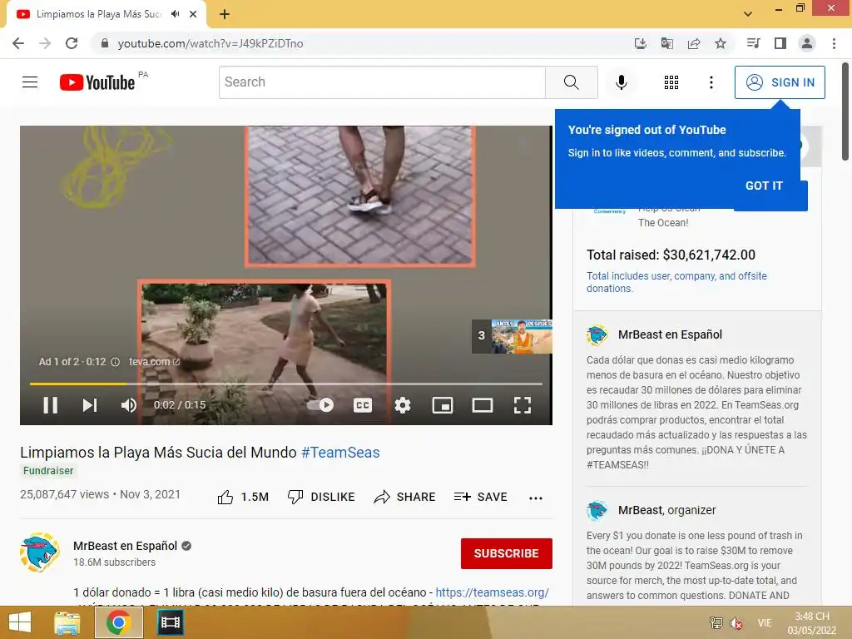Mute tab via speaker icon
The width and height of the screenshot is (852, 639).
click(175, 14)
